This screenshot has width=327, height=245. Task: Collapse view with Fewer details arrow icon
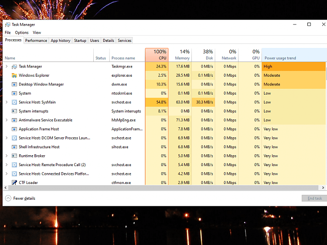(8, 198)
